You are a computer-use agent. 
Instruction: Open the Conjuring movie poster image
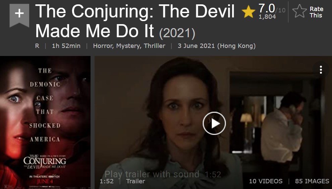coord(45,122)
